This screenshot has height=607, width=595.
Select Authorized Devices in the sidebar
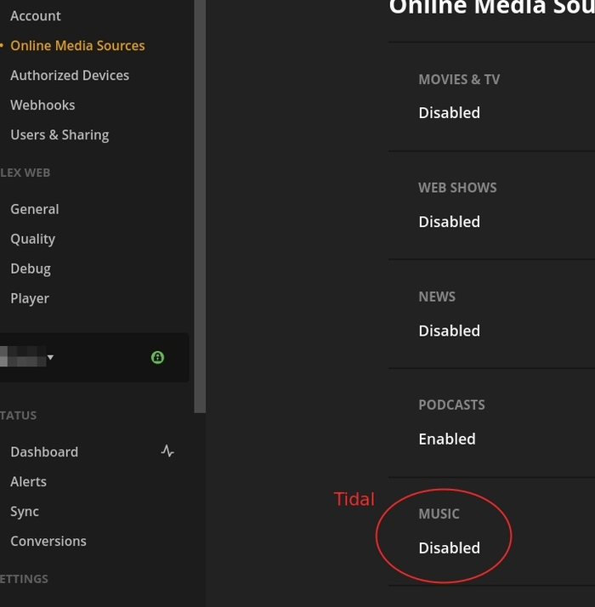(x=70, y=76)
